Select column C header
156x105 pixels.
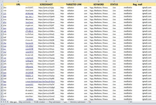coord(74,1)
